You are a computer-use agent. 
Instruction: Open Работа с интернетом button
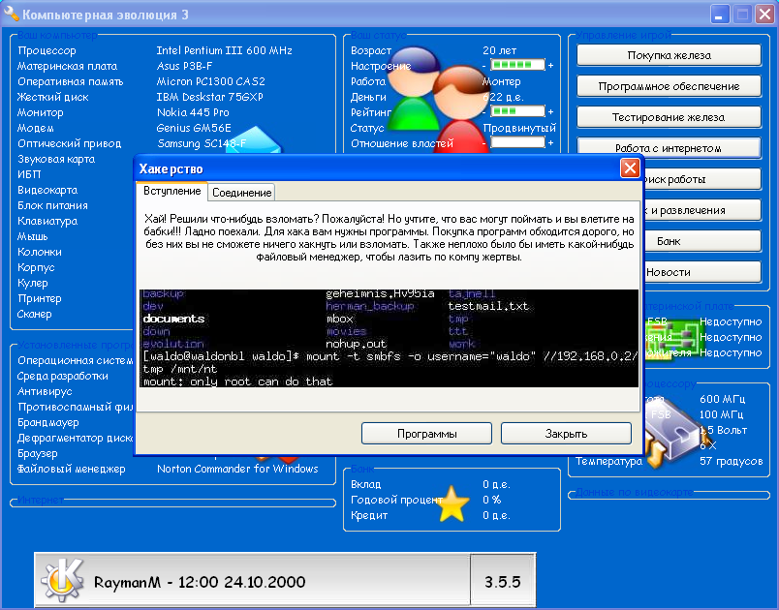click(669, 147)
